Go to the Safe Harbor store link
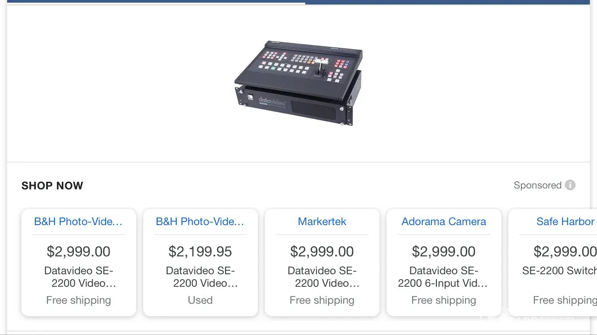Image resolution: width=597 pixels, height=335 pixels. point(565,222)
